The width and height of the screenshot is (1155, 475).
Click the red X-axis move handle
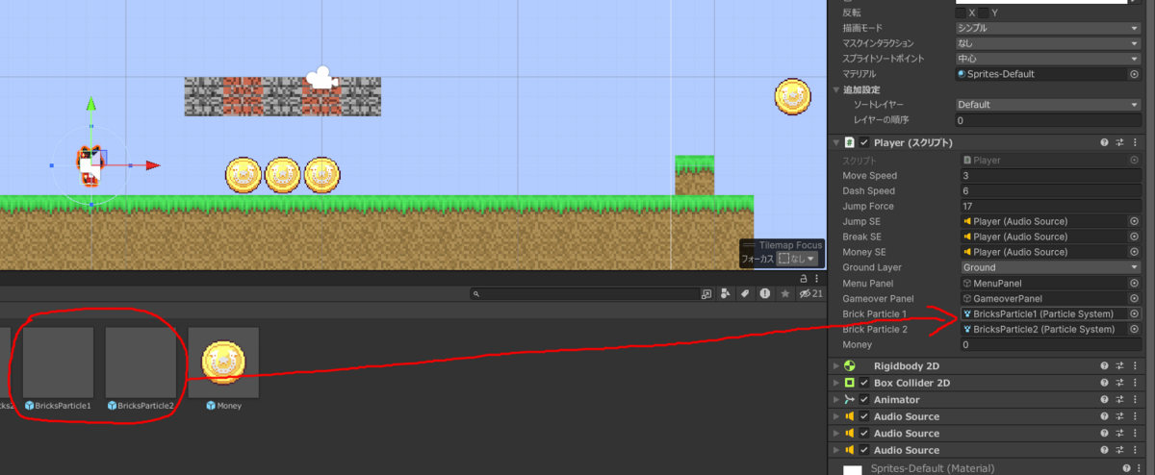[151, 165]
